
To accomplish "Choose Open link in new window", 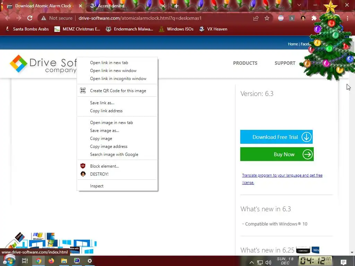I will point(117,71).
